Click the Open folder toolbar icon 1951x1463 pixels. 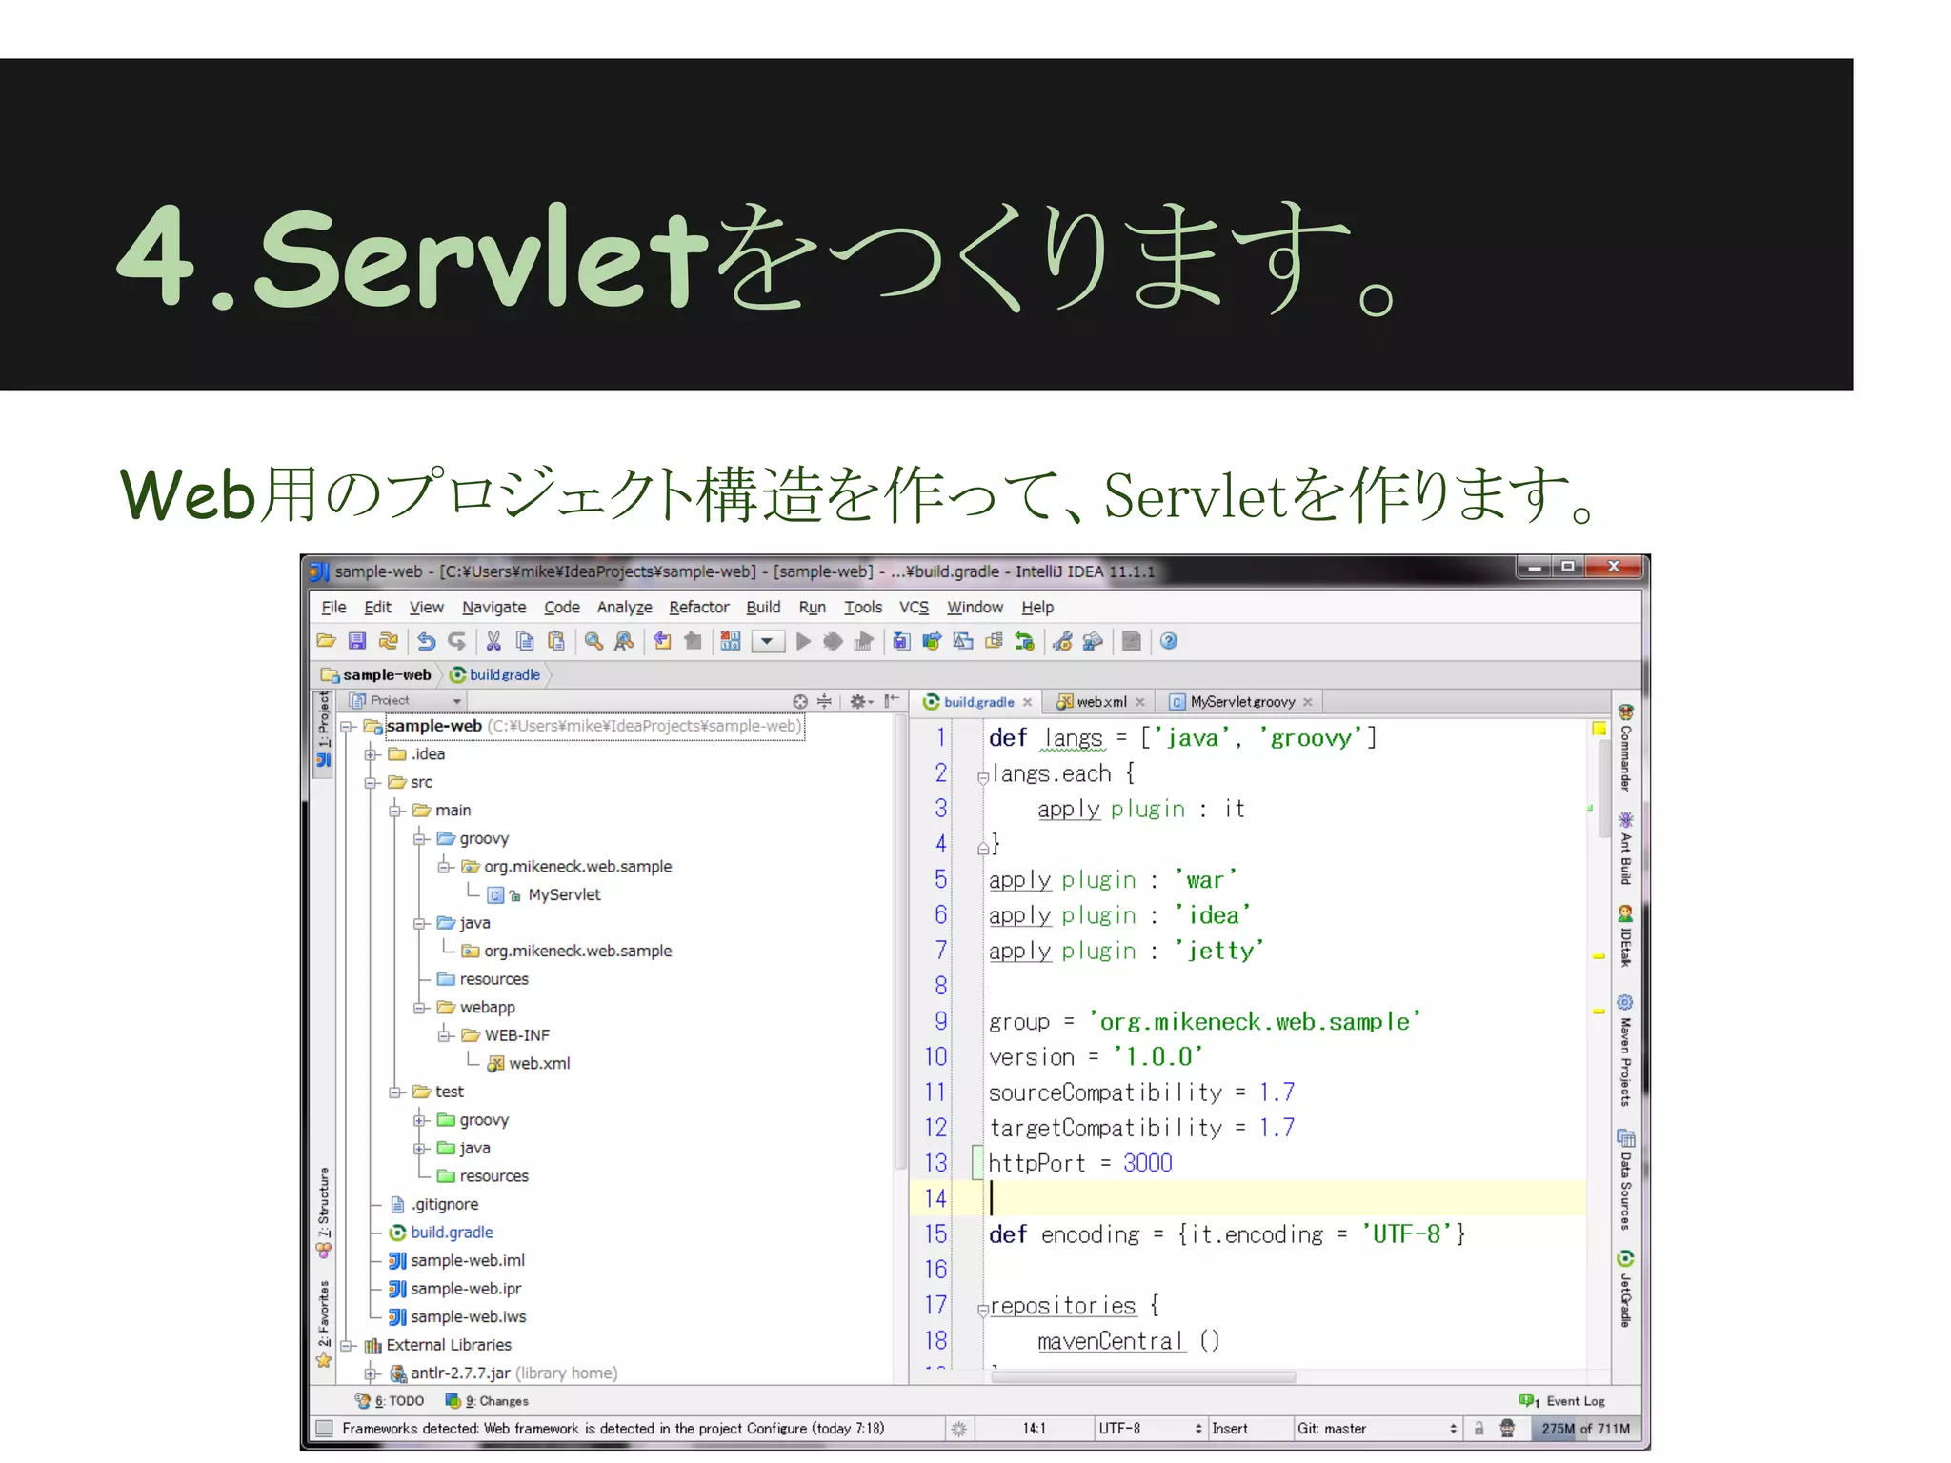pos(327,641)
